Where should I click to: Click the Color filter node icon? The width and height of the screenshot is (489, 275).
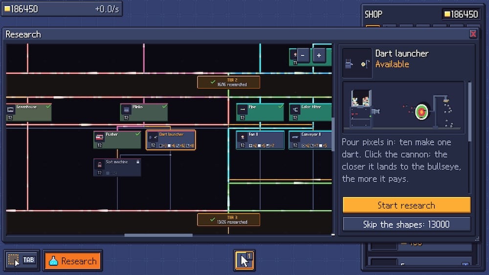tap(295, 109)
